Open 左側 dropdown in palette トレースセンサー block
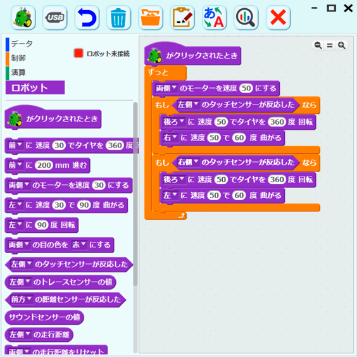 pos(20,282)
